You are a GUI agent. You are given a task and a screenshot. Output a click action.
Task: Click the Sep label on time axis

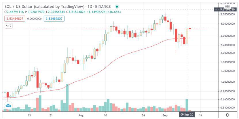tap(165, 115)
